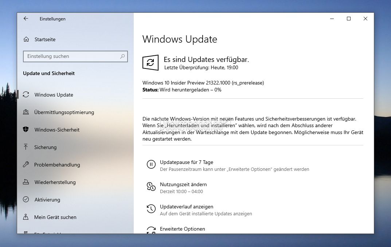Click the Status: Wird heruntergeladen – 0% line

tap(182, 90)
